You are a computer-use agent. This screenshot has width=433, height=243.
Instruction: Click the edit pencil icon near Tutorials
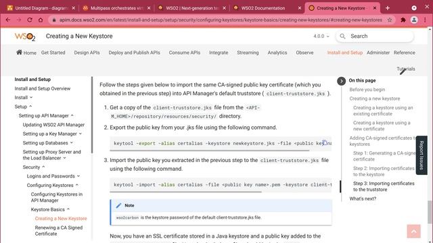click(403, 72)
